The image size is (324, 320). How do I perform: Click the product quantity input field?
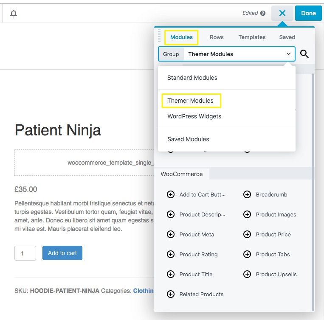click(25, 253)
